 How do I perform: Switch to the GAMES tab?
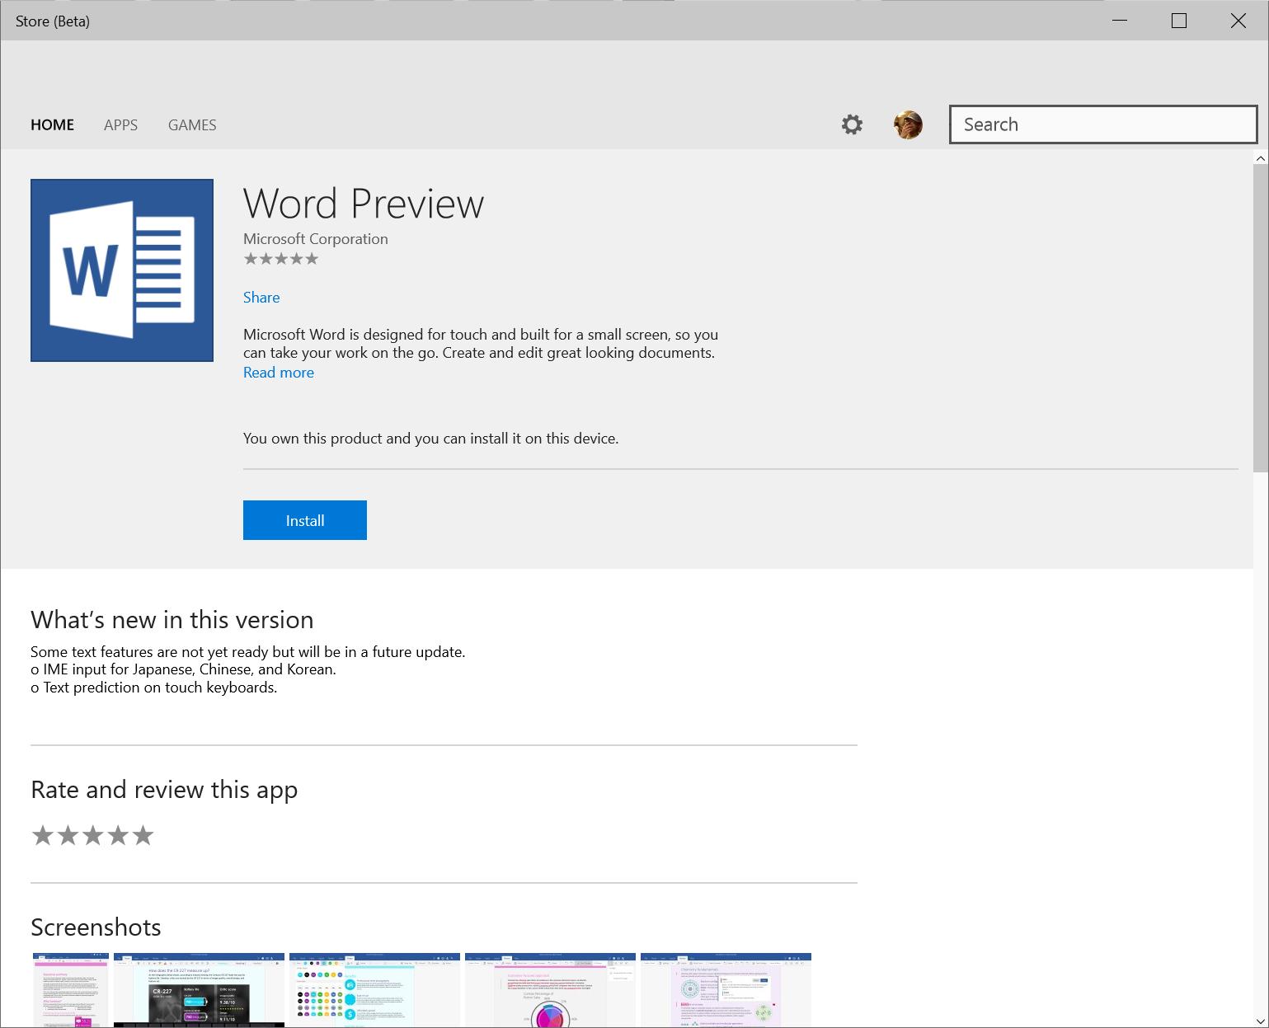point(192,124)
